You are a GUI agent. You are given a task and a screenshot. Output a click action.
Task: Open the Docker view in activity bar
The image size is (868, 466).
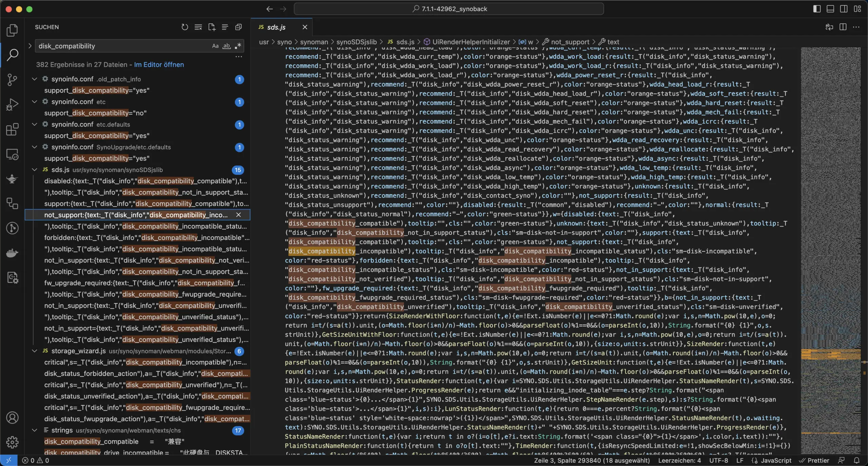pos(12,253)
